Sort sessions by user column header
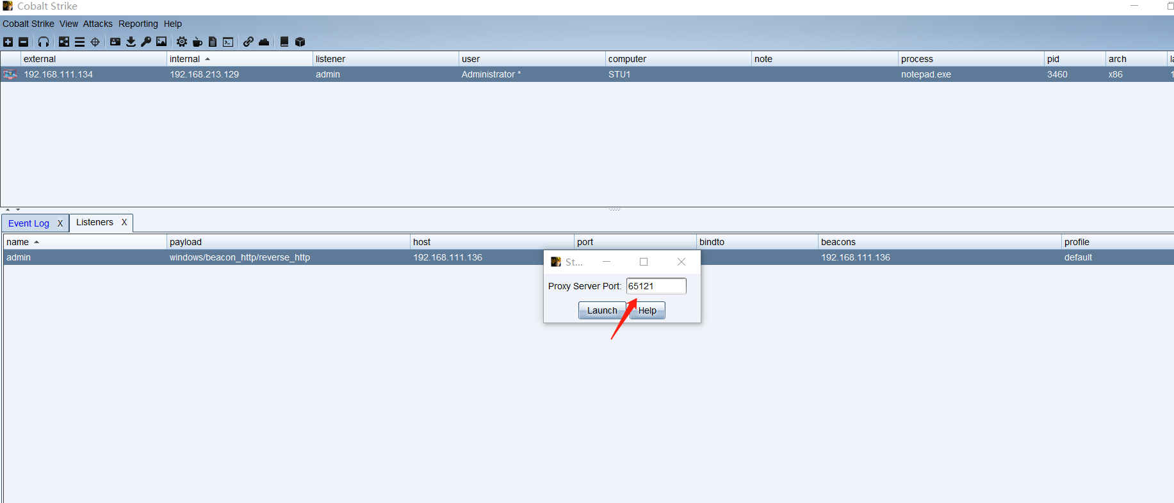 (532, 59)
